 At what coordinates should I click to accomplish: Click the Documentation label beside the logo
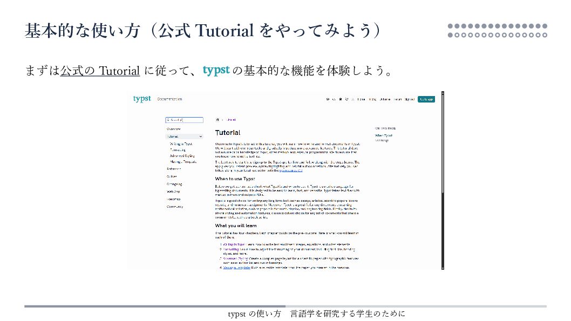pos(169,99)
